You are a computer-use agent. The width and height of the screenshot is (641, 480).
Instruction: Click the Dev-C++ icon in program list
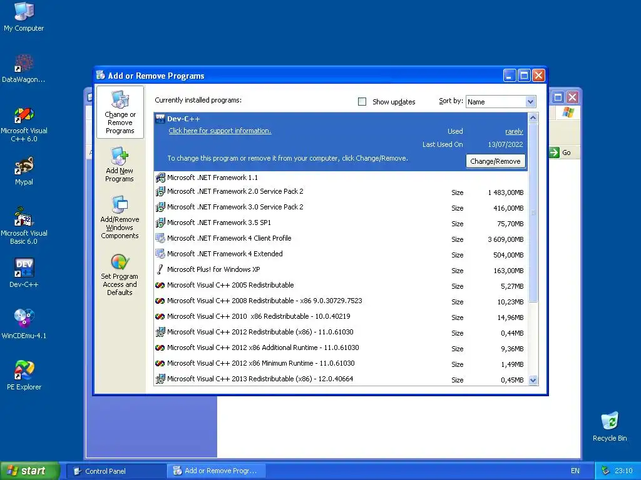coord(160,119)
